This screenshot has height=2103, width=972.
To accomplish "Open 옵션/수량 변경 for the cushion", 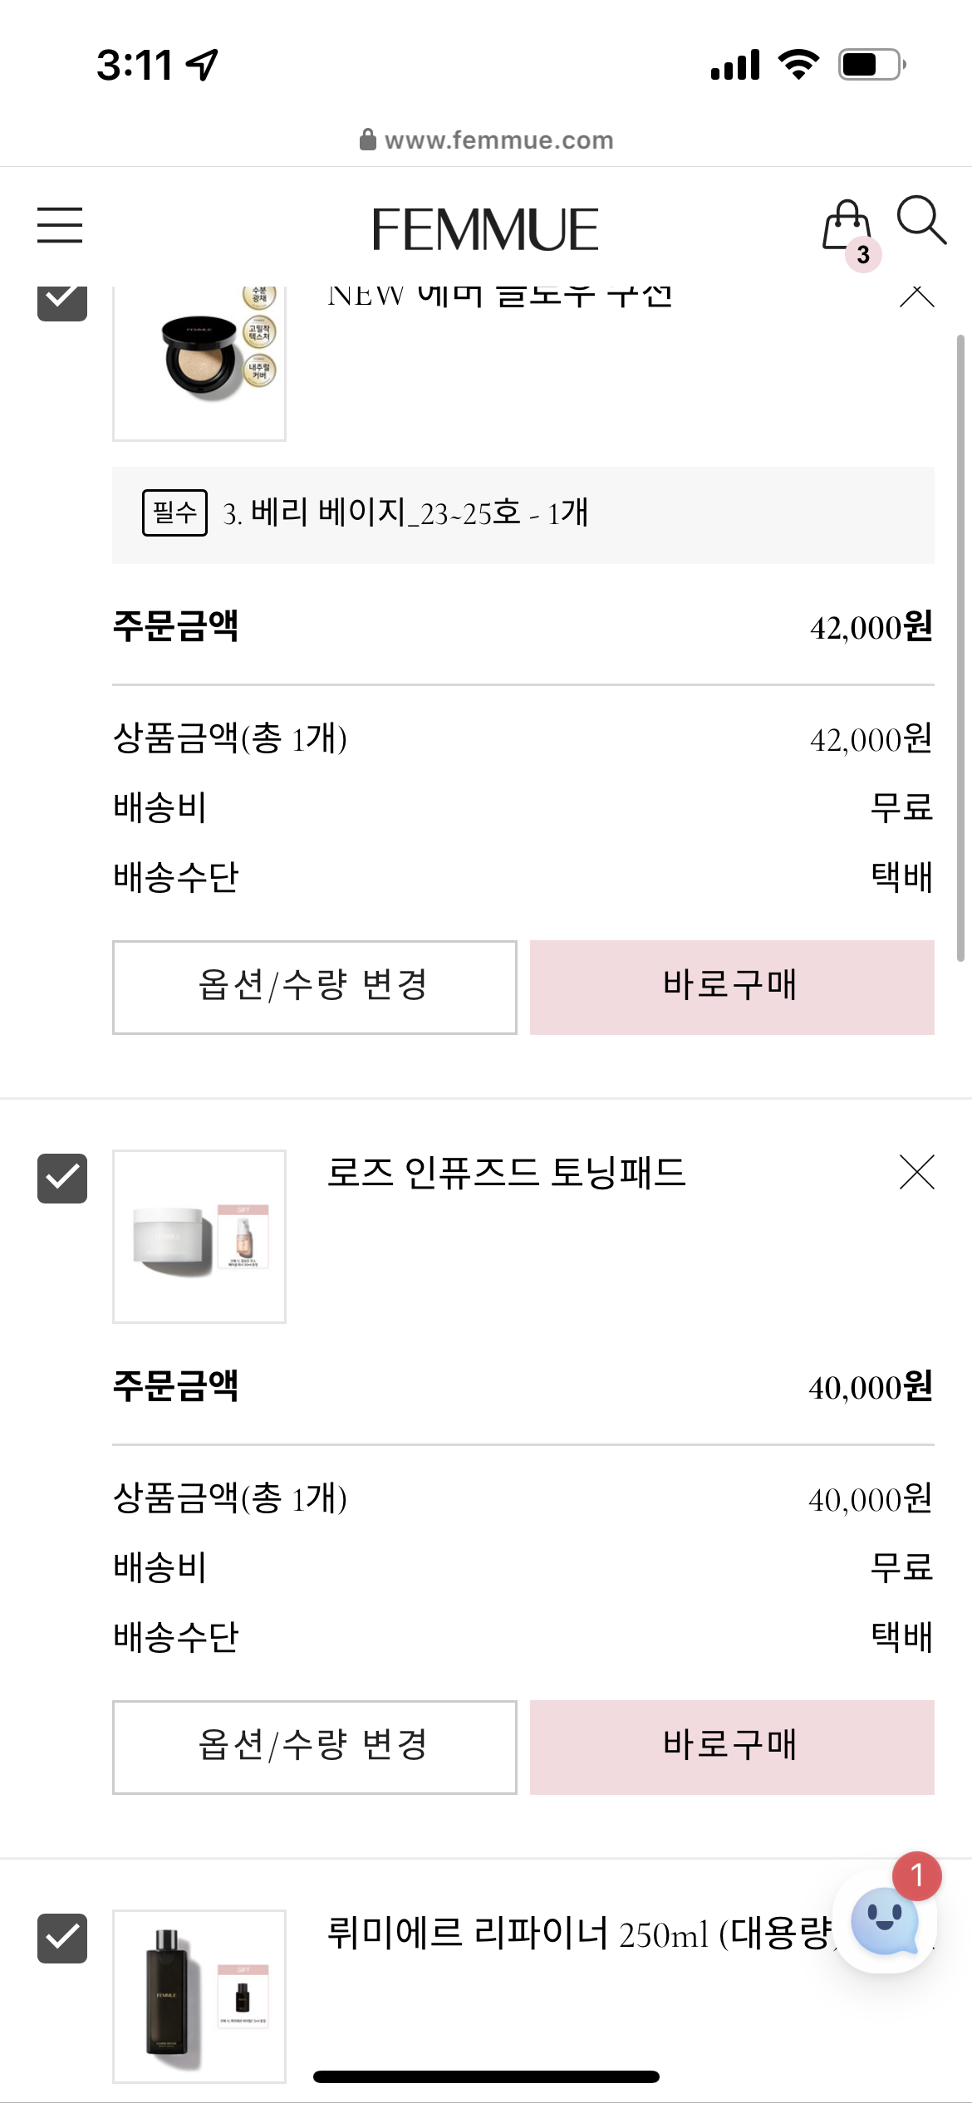I will point(314,987).
